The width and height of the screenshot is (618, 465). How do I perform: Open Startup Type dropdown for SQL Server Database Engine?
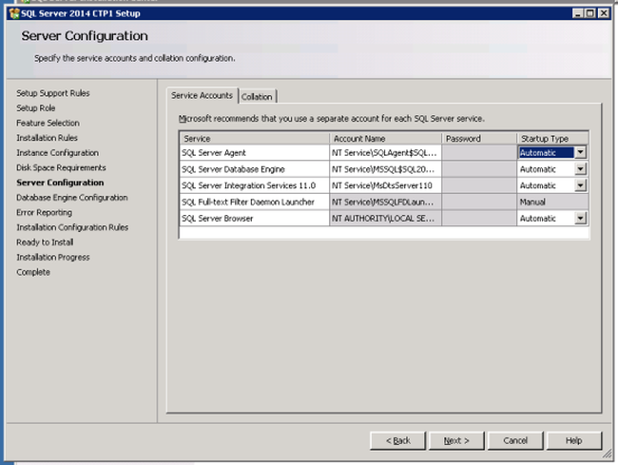pyautogui.click(x=580, y=169)
